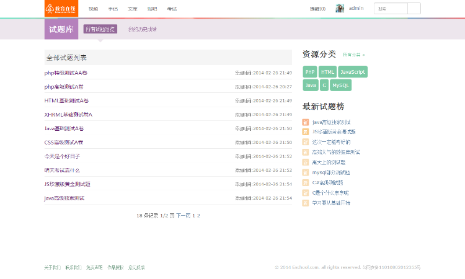Open the 免责声明 footer link

[x=94, y=267]
